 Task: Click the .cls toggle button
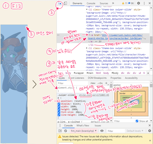pyautogui.click(x=100, y=83)
